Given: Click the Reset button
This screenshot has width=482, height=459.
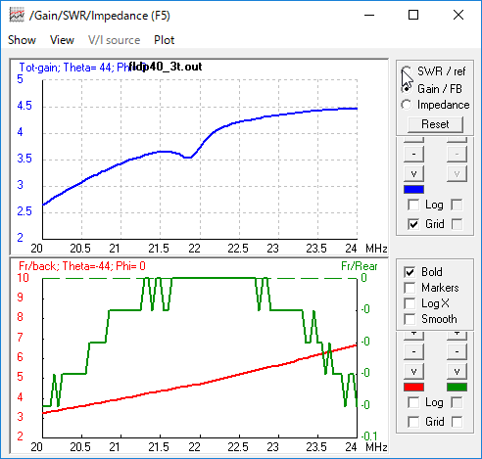Looking at the screenshot, I should tap(435, 124).
